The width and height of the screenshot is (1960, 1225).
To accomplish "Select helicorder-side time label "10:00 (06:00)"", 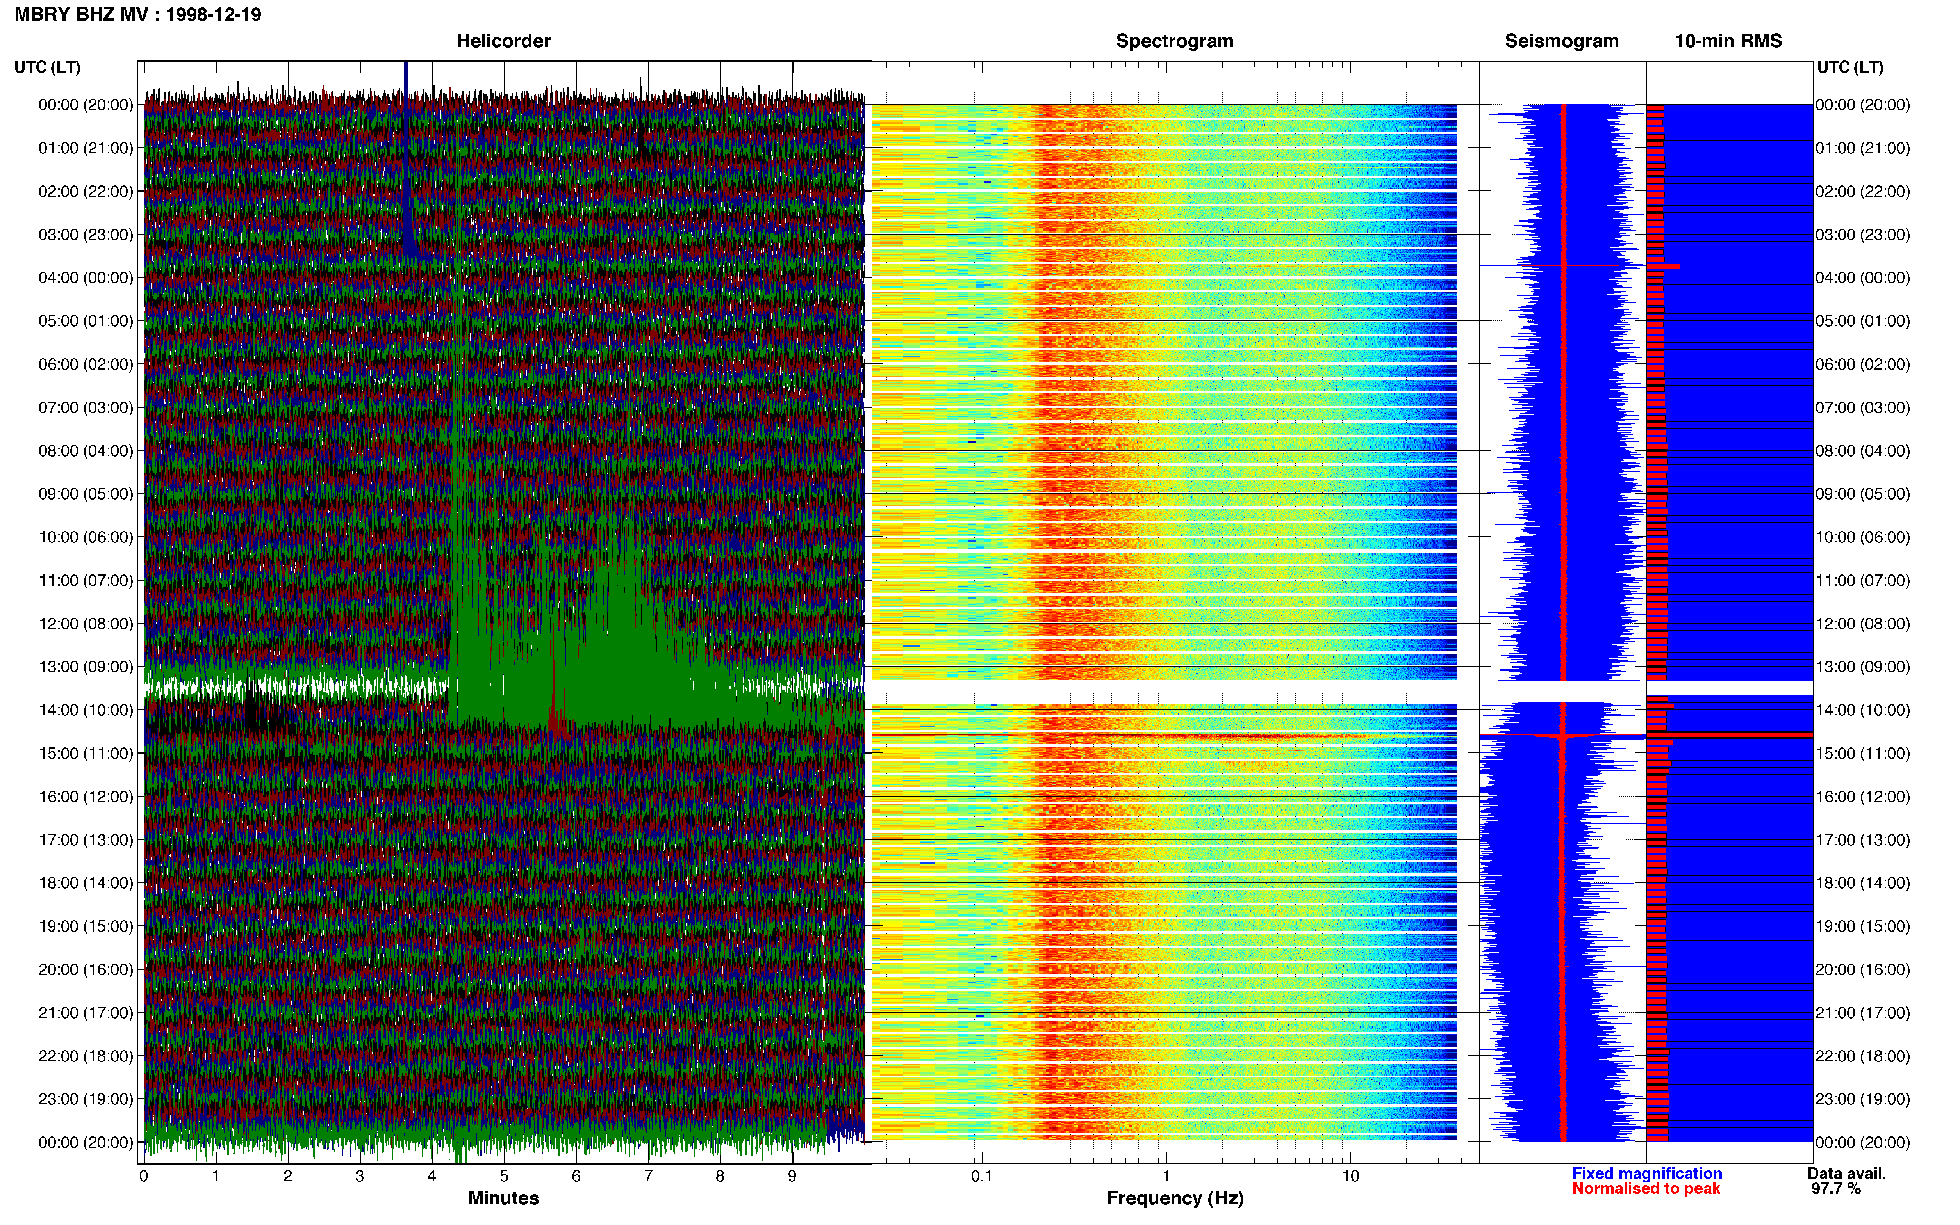I will coord(86,537).
